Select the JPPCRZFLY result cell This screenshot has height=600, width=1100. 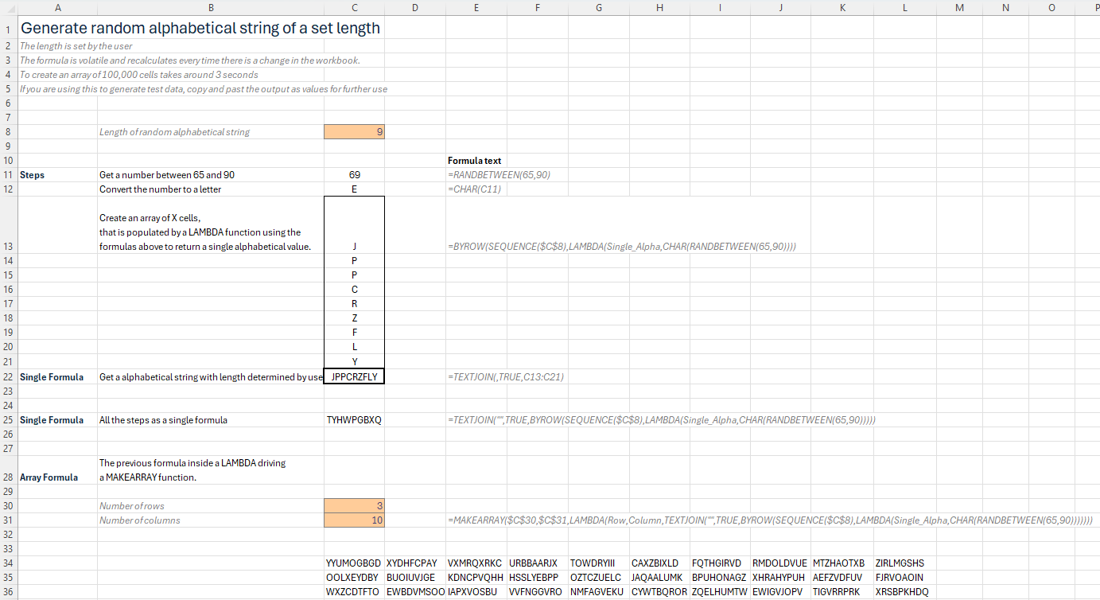[354, 377]
